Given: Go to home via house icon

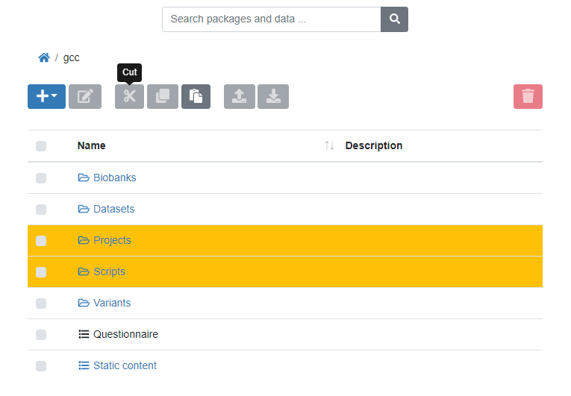Looking at the screenshot, I should [44, 57].
